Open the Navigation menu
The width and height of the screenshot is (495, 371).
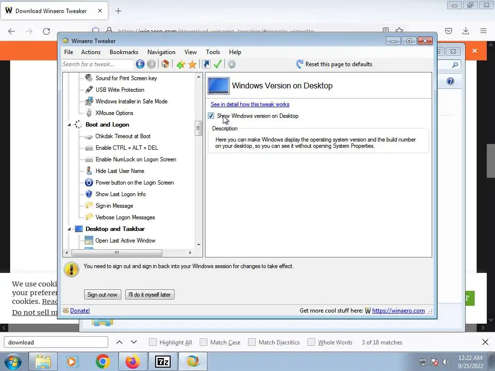tap(161, 52)
